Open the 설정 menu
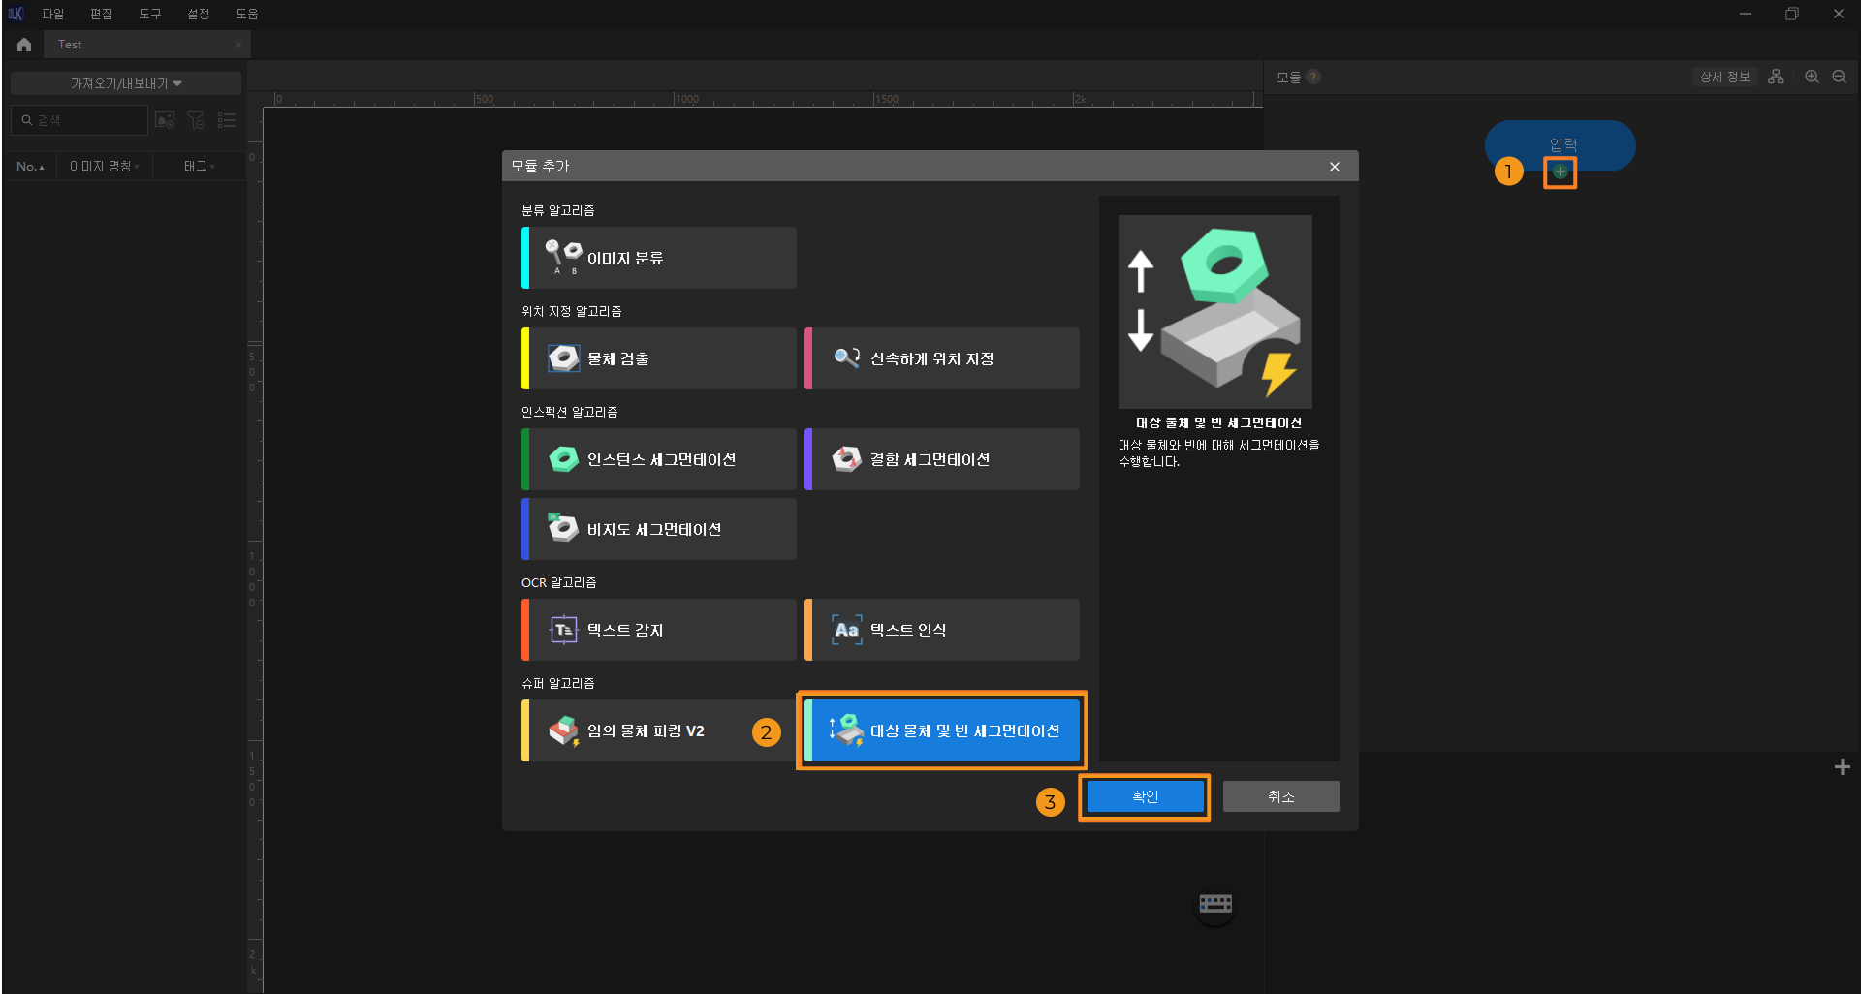The width and height of the screenshot is (1861, 994). (x=198, y=14)
